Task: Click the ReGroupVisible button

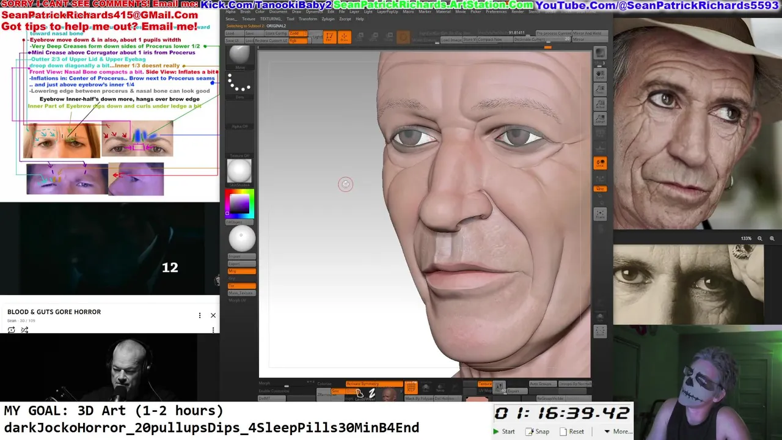Action: (x=552, y=398)
